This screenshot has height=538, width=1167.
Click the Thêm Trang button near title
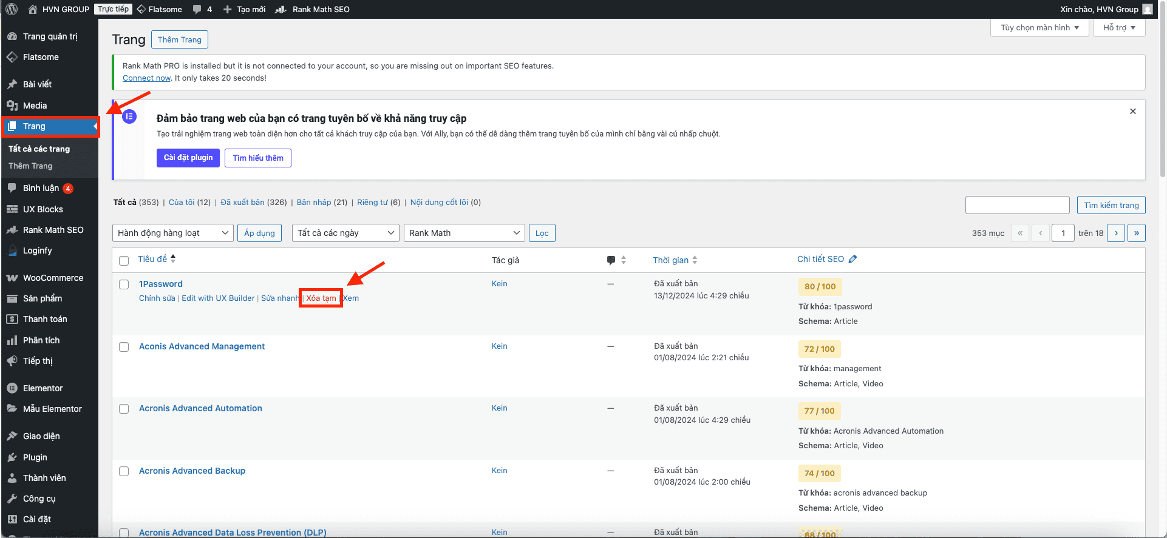pyautogui.click(x=180, y=39)
